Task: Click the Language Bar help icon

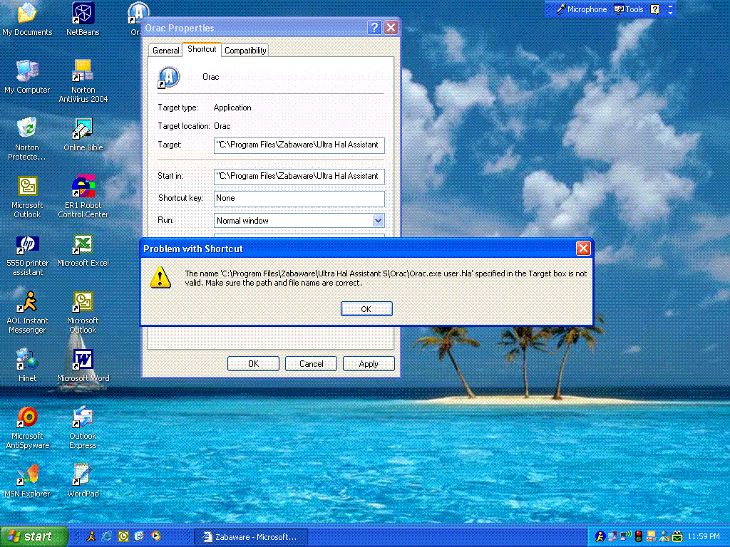Action: click(x=654, y=9)
